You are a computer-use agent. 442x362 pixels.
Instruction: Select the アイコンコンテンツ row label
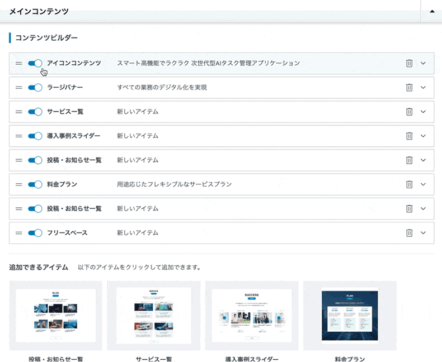tap(74, 63)
